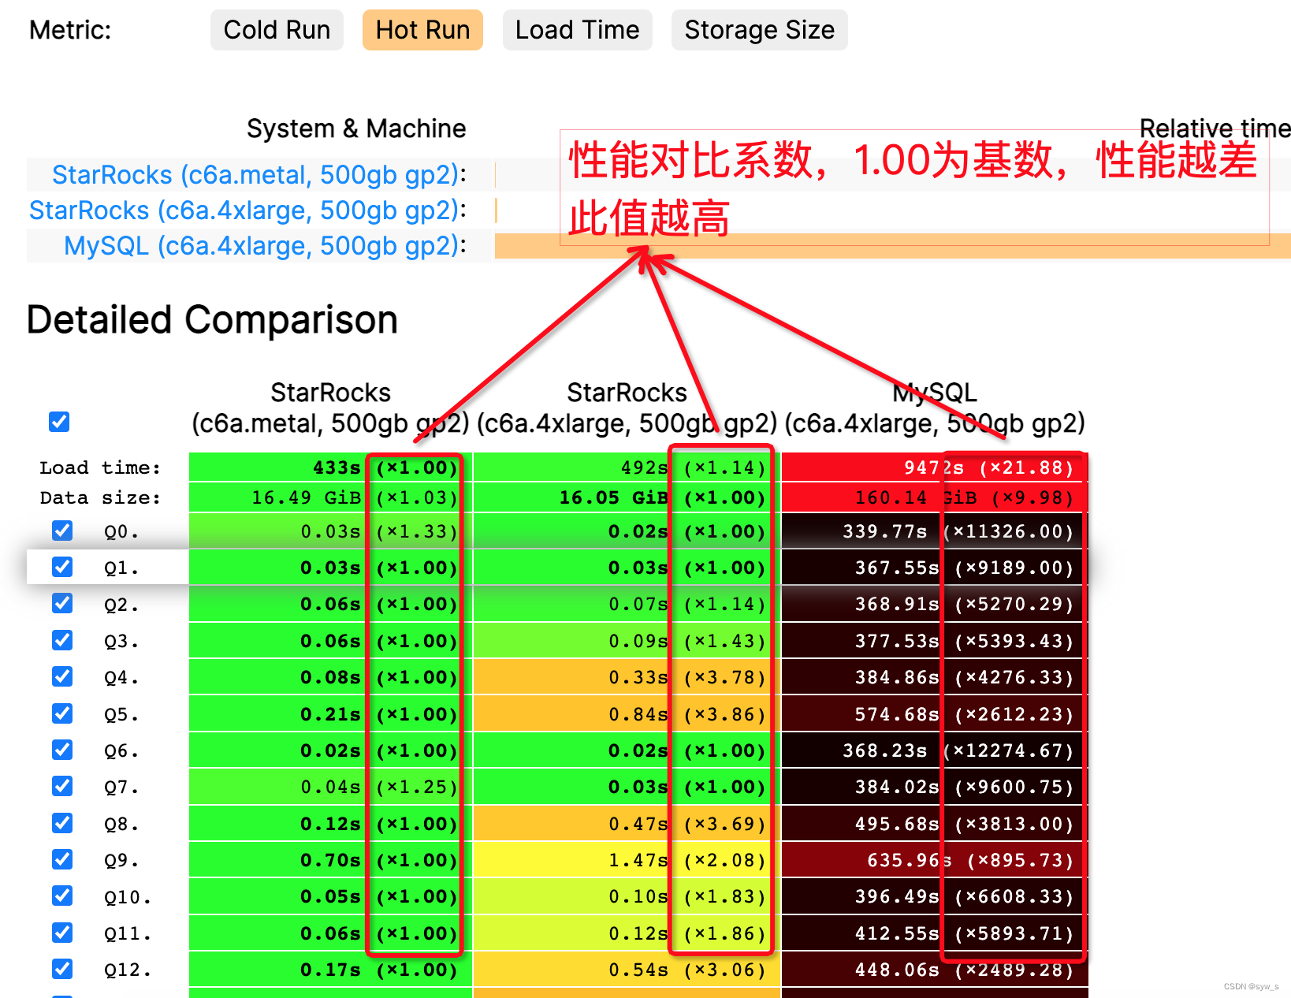Click MySQL column header in comparison

pos(935,408)
